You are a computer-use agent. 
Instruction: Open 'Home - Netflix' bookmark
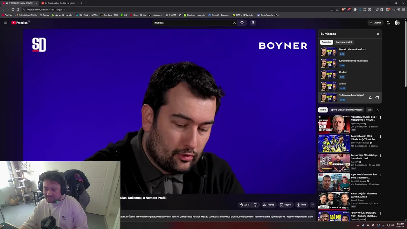(x=138, y=15)
